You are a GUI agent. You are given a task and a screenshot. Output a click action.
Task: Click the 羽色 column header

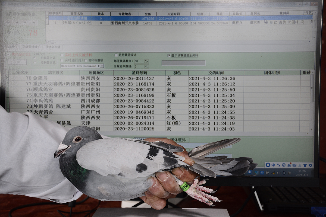click(177, 73)
